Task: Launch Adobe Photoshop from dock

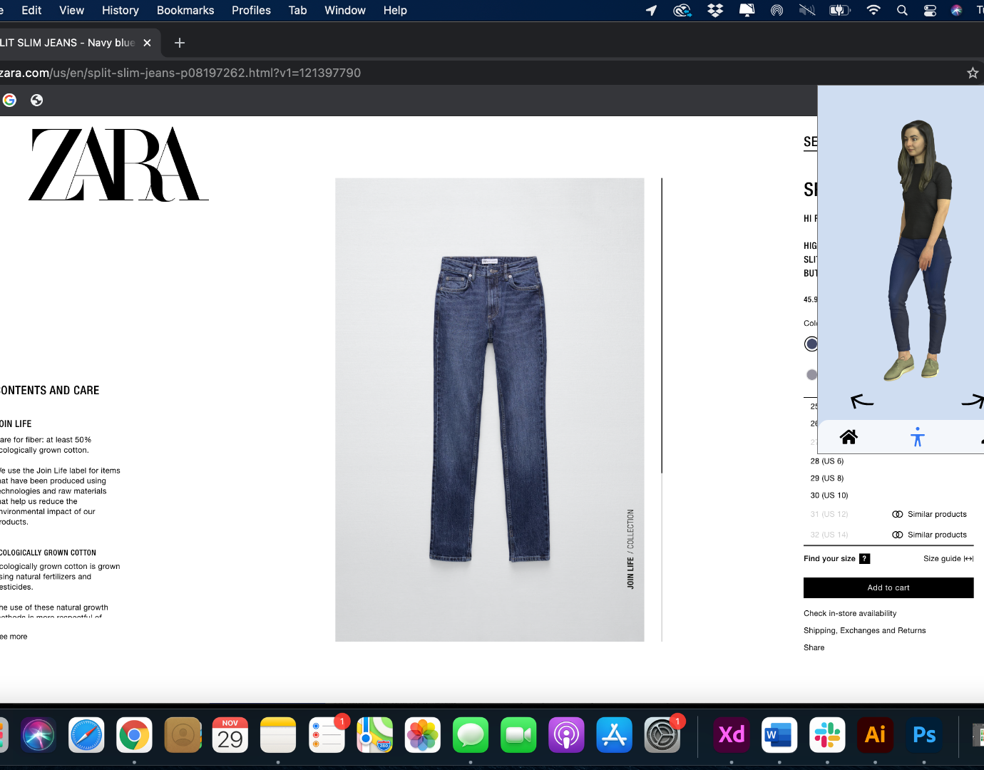Action: [924, 735]
